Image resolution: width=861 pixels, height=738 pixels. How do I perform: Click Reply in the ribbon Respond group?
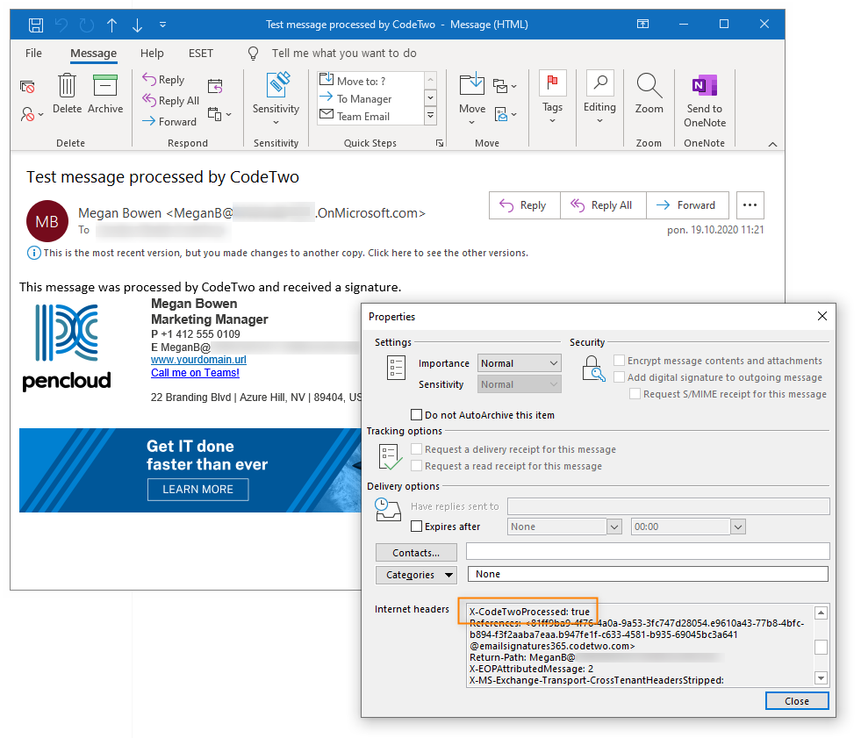pos(163,80)
